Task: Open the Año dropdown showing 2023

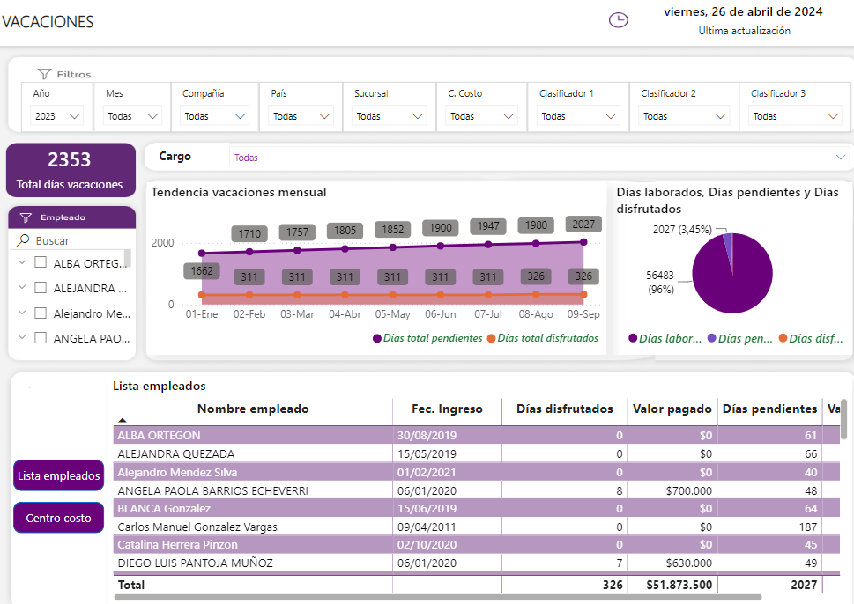Action: click(57, 116)
